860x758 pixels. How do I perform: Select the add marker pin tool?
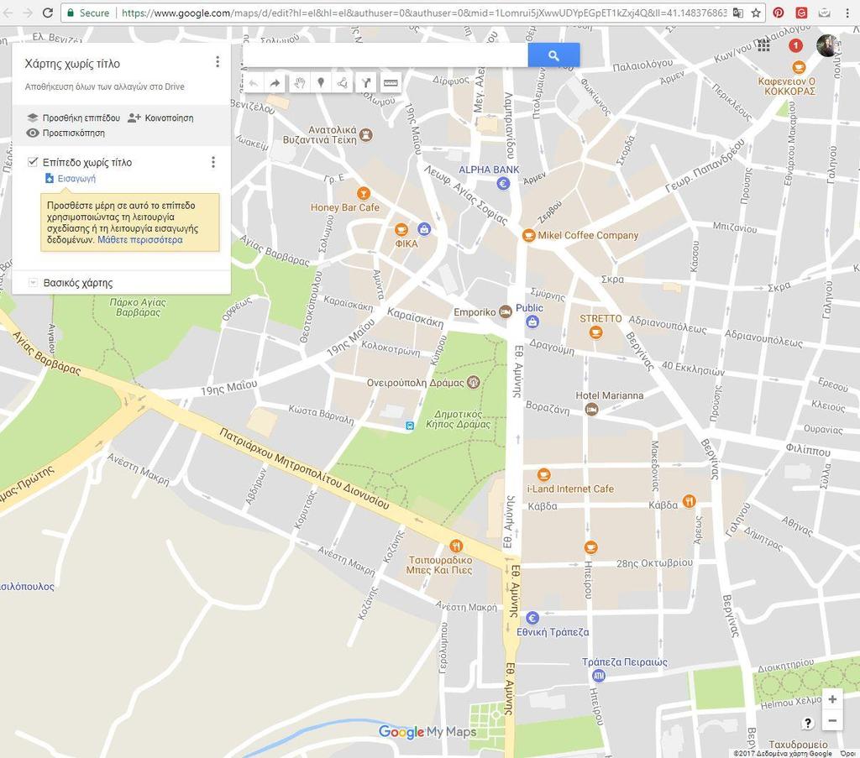321,83
